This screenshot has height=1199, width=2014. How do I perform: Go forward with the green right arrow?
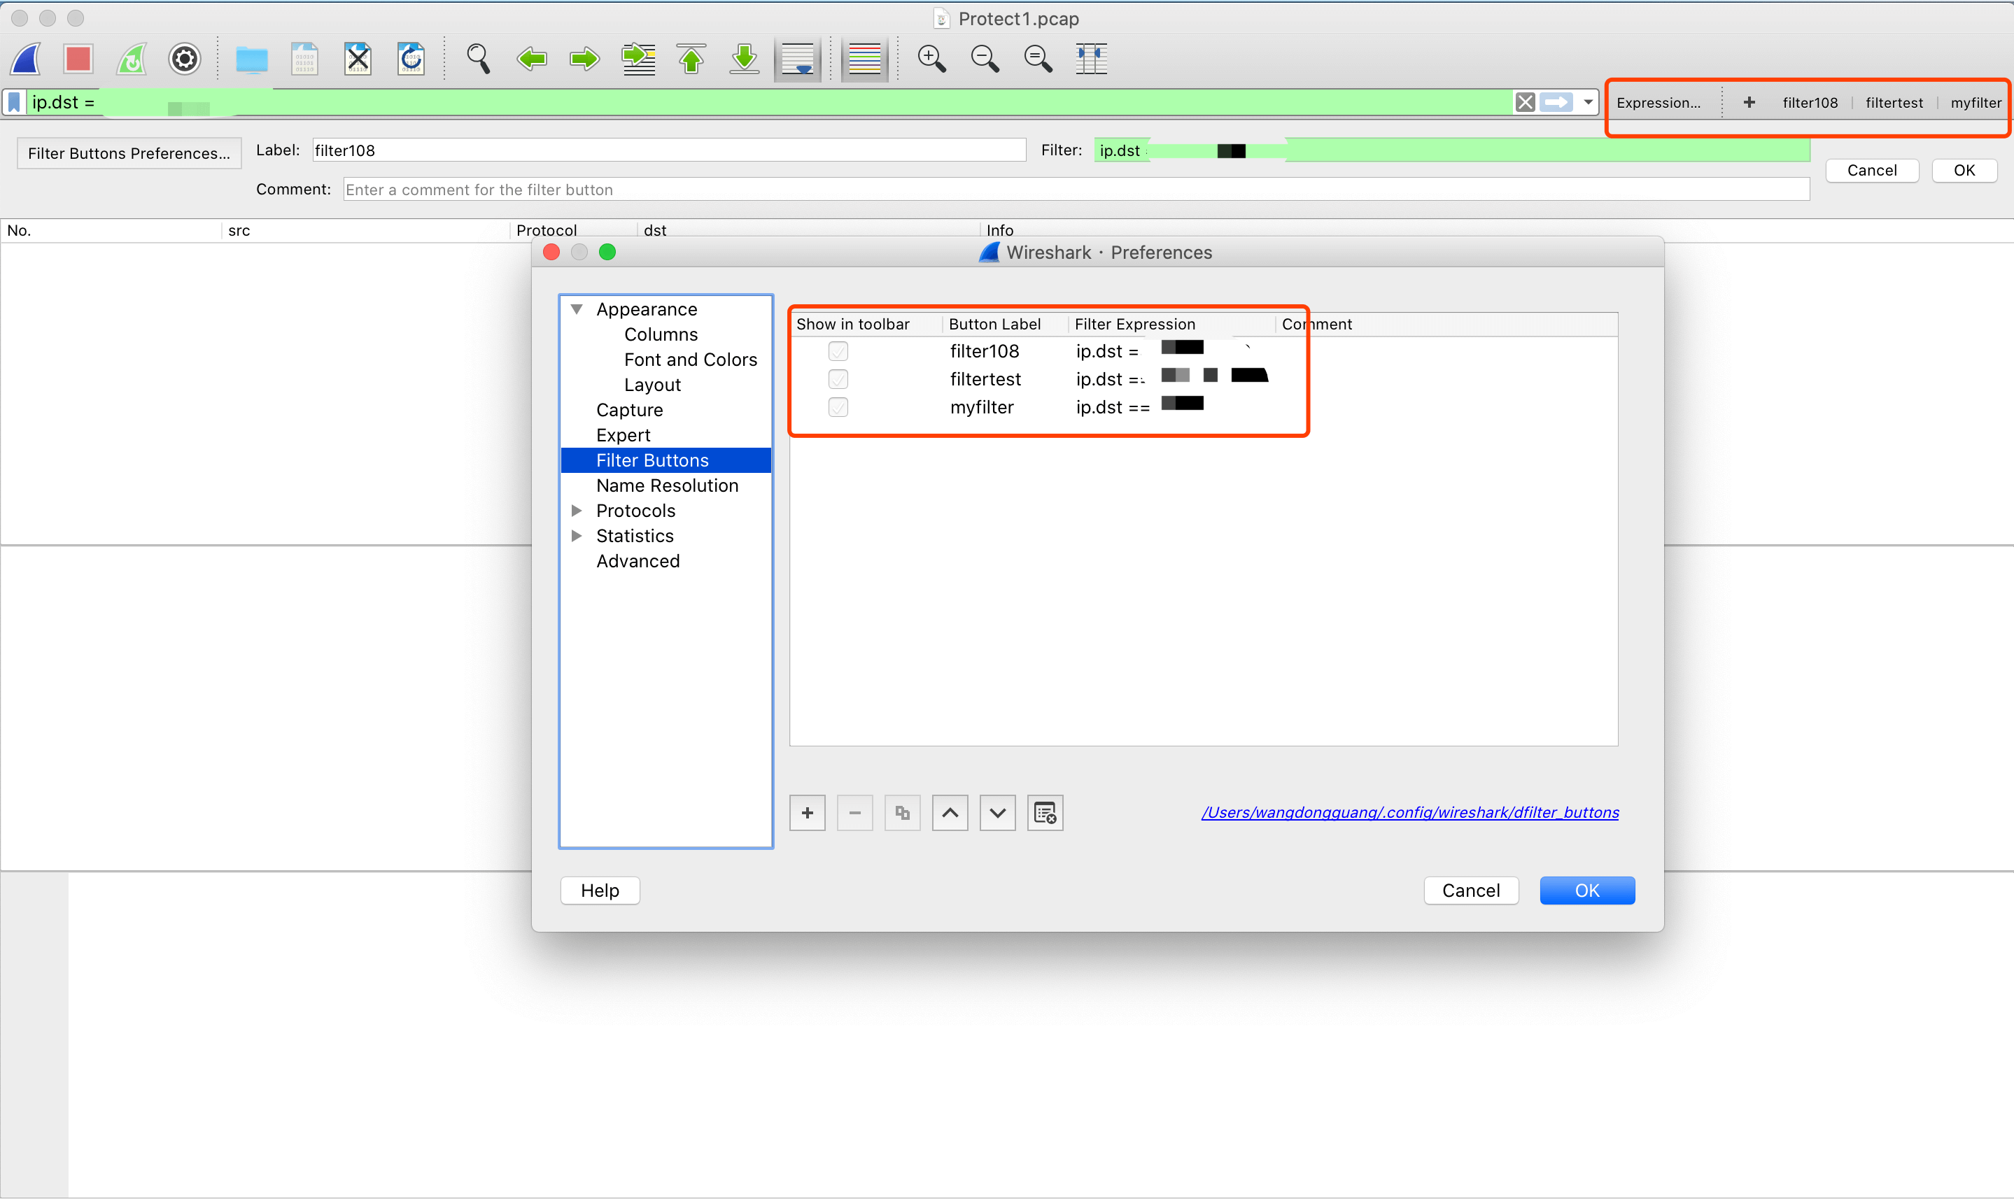pos(584,59)
